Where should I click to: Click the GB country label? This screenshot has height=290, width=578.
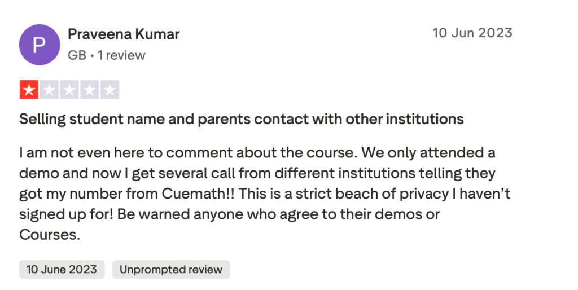[x=76, y=55]
